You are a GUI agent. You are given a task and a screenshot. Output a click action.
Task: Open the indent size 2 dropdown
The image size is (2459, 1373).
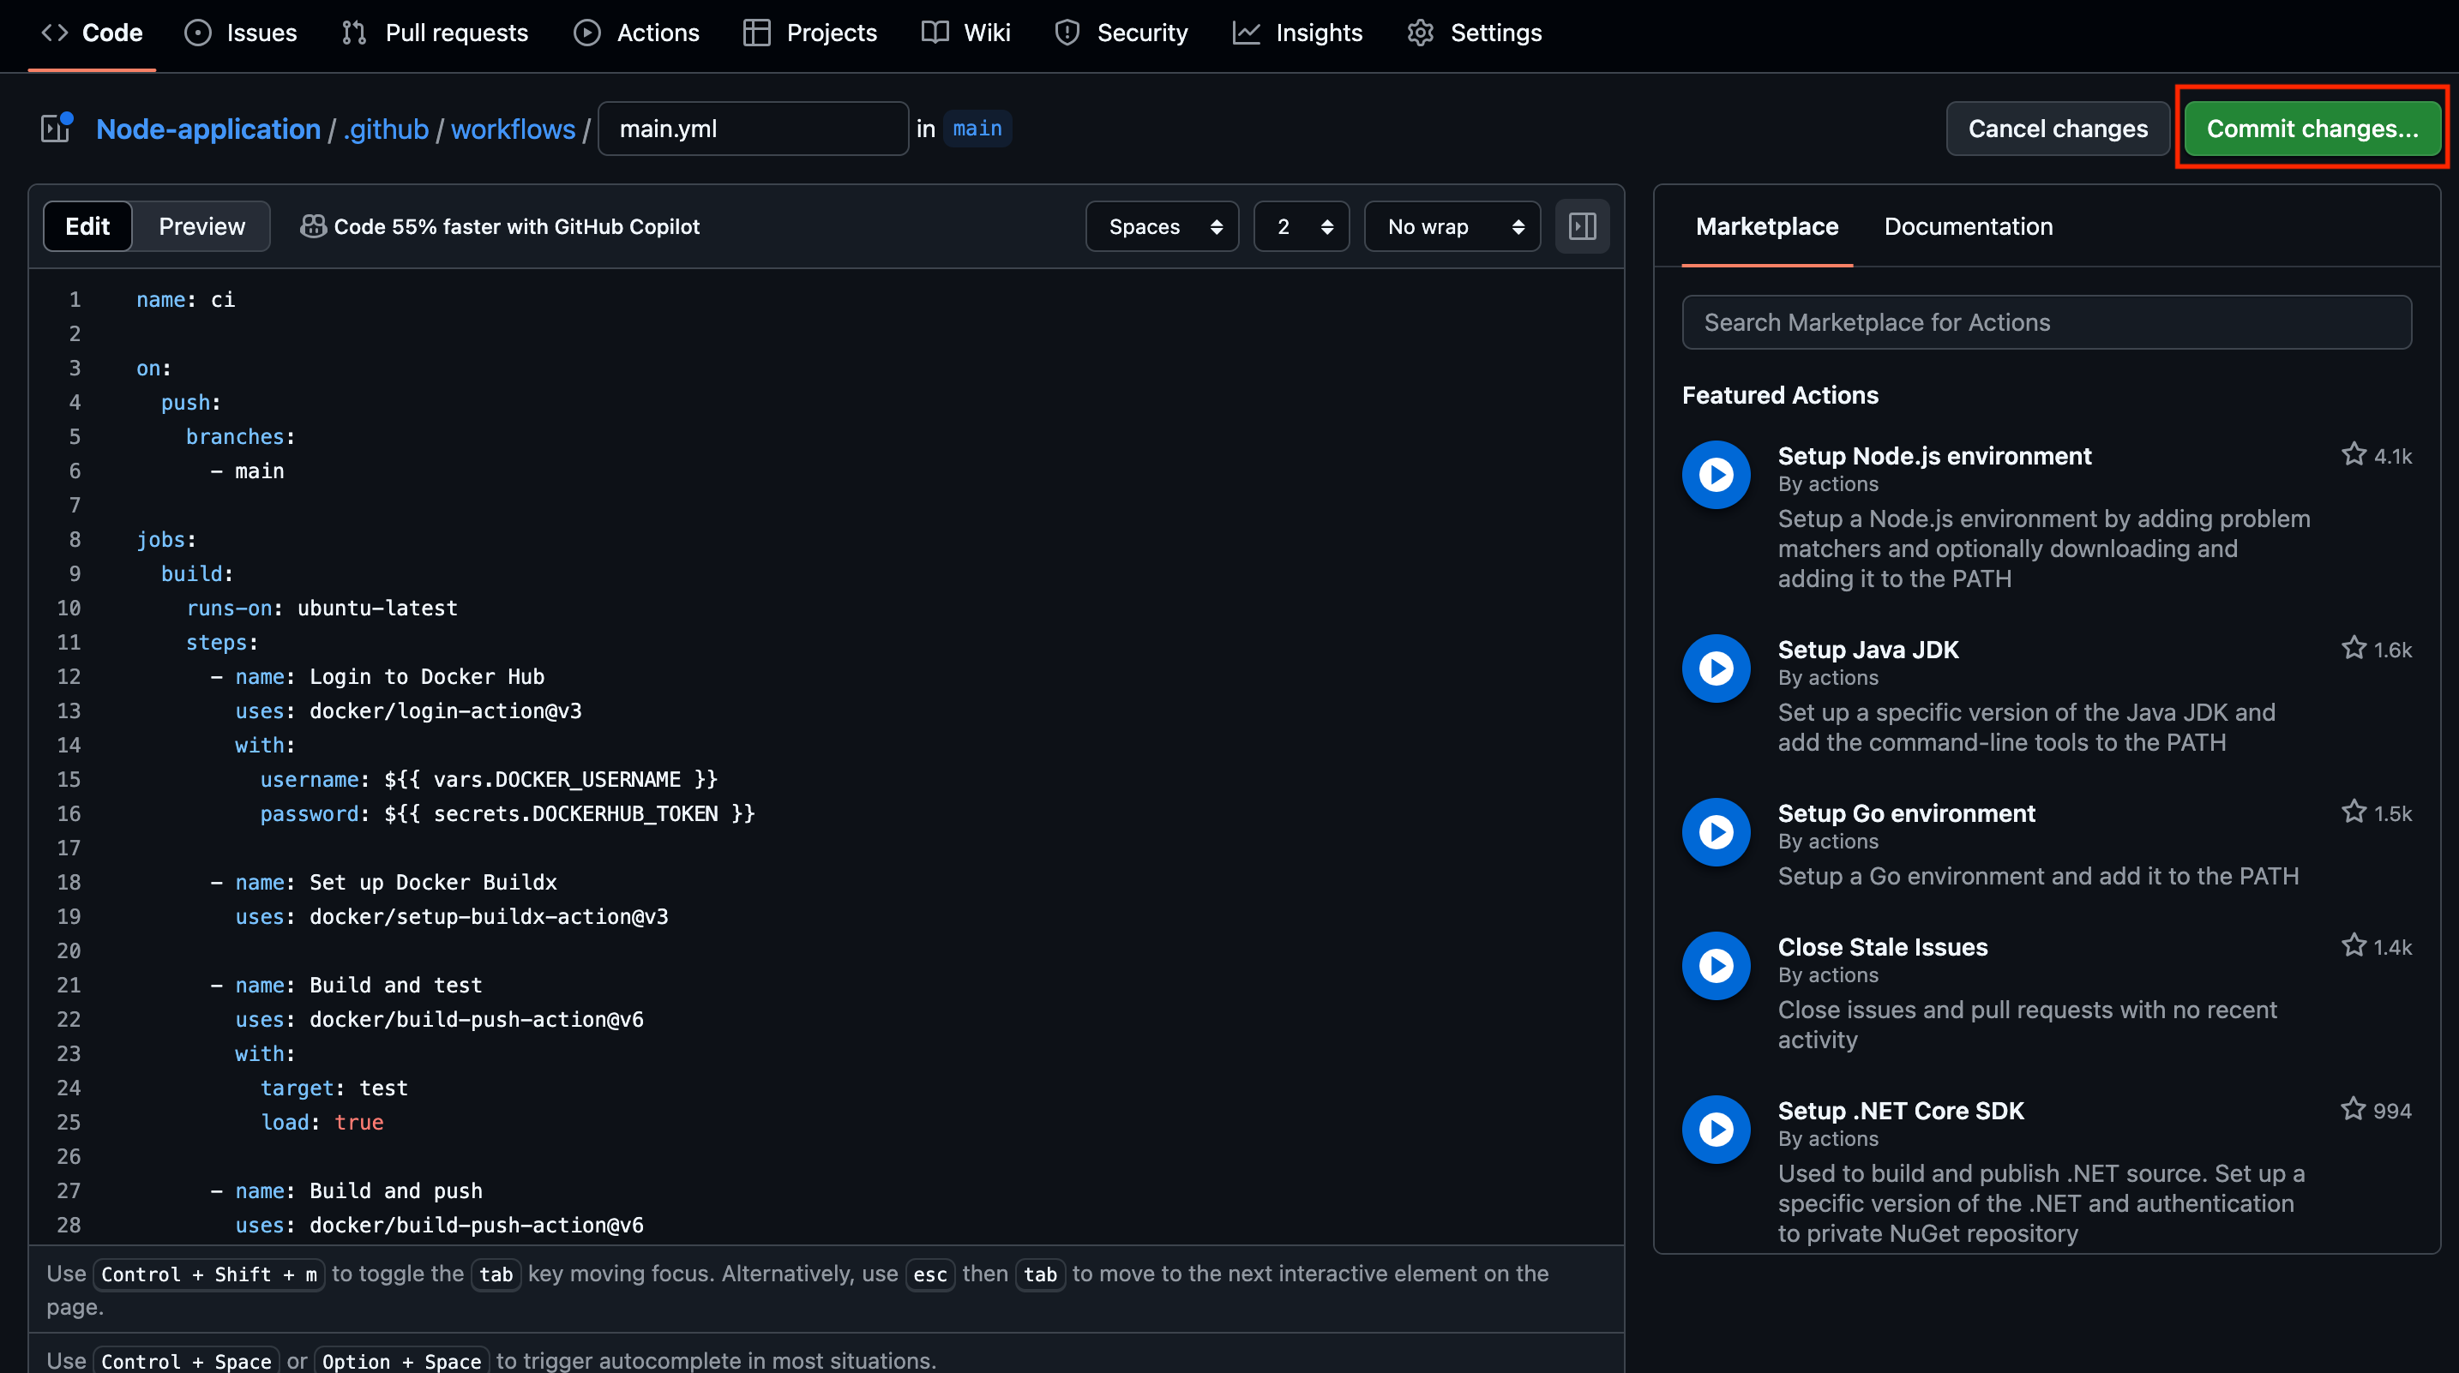point(1302,226)
